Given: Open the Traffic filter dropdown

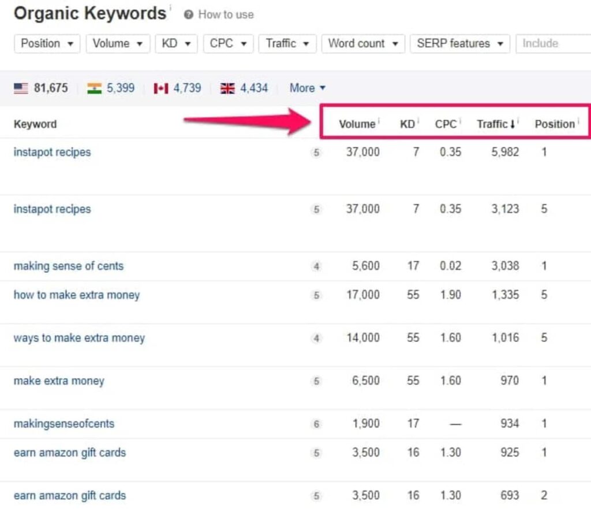Looking at the screenshot, I should pyautogui.click(x=287, y=44).
